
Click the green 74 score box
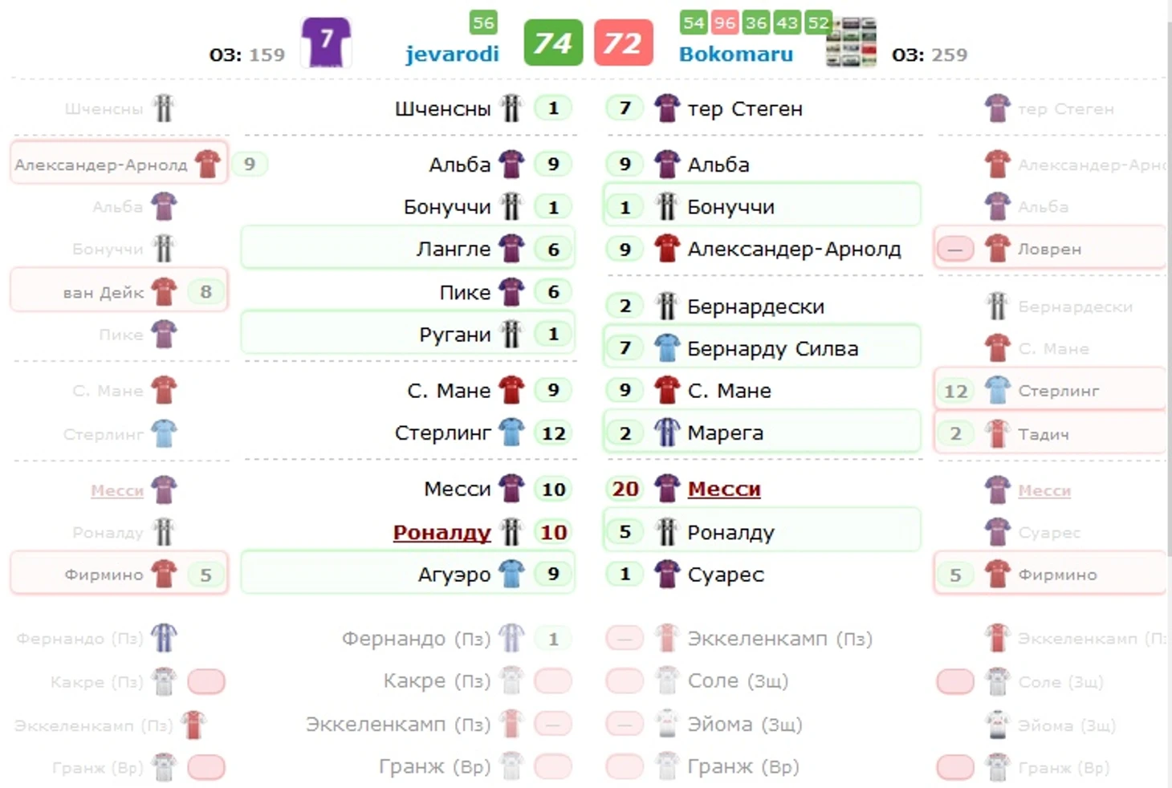click(x=553, y=43)
